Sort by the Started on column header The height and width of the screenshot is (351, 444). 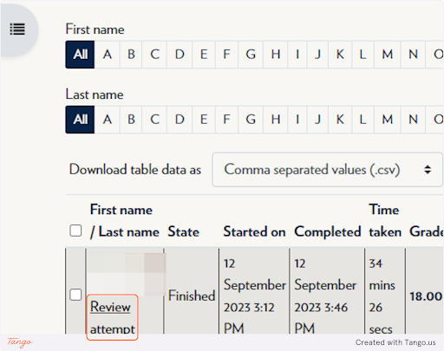click(254, 232)
